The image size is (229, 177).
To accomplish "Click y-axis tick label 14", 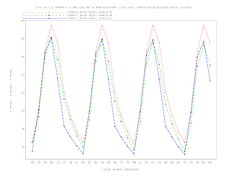I will tap(22, 75).
